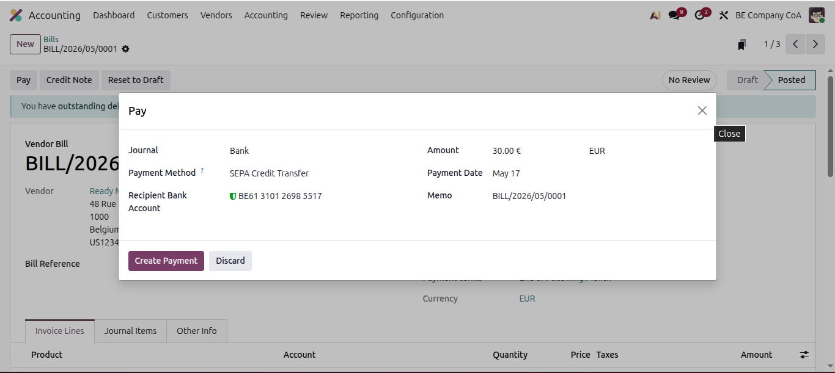Click the EUR currency value on the bill

click(x=527, y=299)
